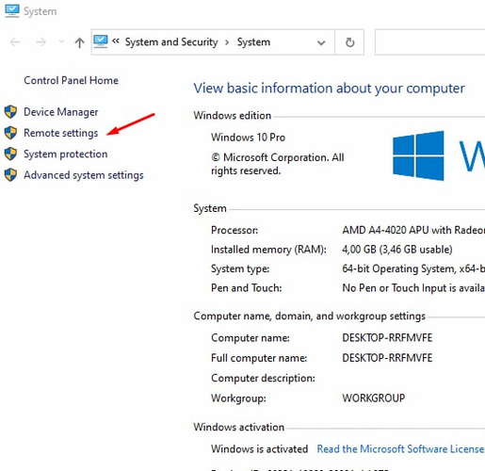Go up one level with up arrow
Viewport: 485px width, 471px height.
[x=80, y=42]
